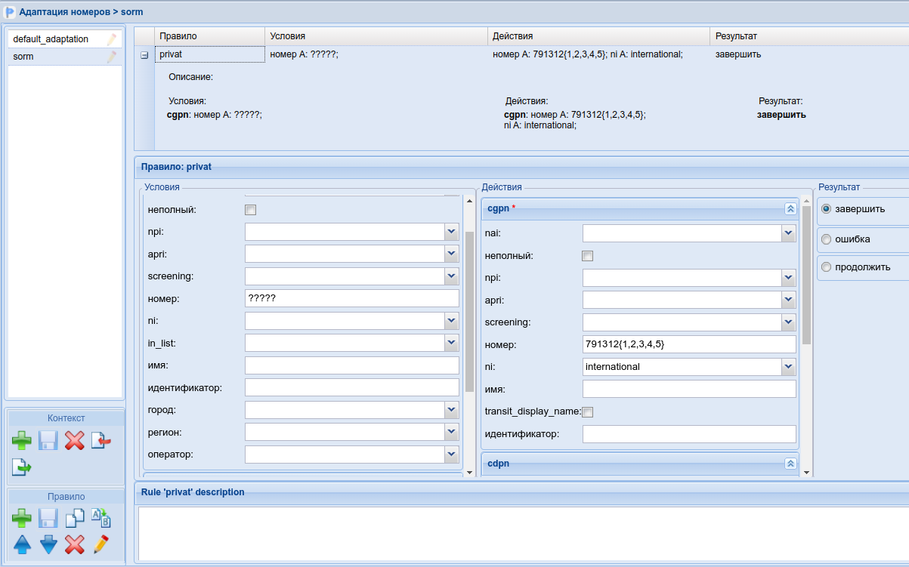Viewport: 909px width, 567px height.
Task: Enable transit_display_name checkbox
Action: 588,411
